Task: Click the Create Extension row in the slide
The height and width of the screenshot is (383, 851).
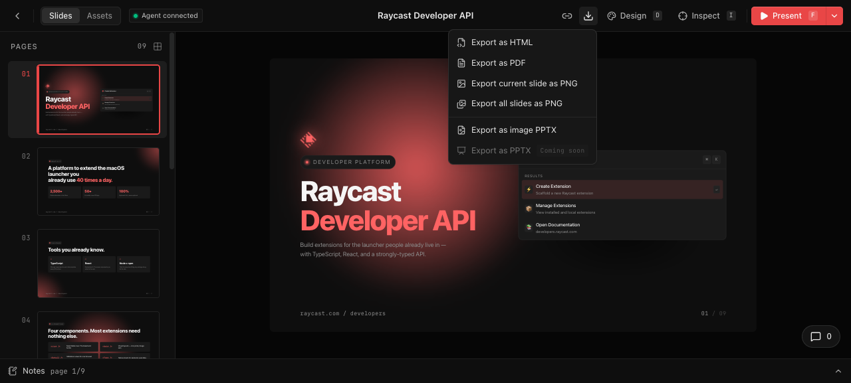Action: [x=622, y=190]
